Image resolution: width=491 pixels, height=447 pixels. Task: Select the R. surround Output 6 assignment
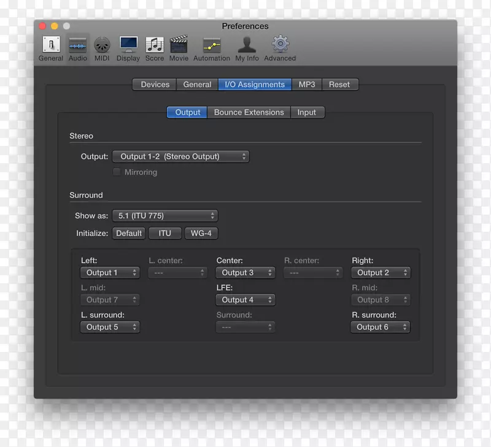coord(380,327)
